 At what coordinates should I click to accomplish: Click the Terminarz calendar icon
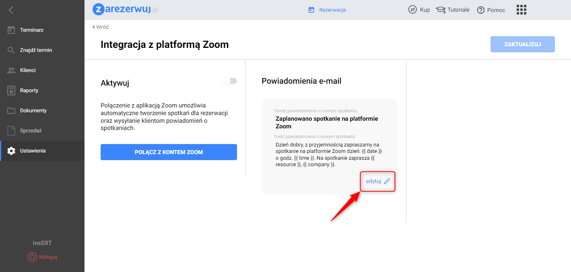click(11, 30)
